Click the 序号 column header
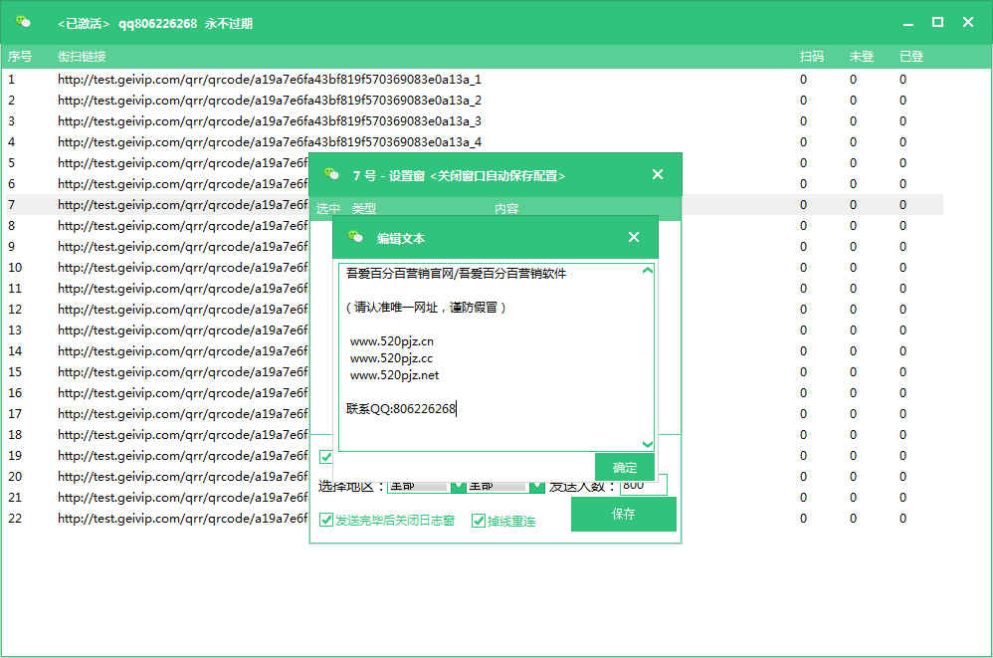Image resolution: width=993 pixels, height=658 pixels. [x=20, y=57]
